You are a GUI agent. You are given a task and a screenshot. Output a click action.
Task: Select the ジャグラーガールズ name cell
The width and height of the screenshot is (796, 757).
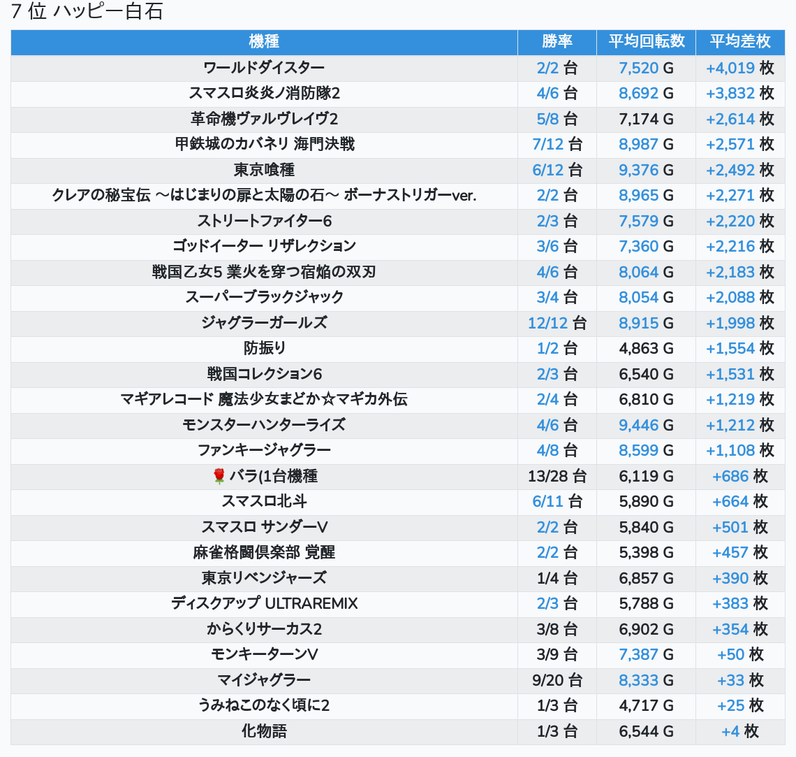click(x=264, y=323)
